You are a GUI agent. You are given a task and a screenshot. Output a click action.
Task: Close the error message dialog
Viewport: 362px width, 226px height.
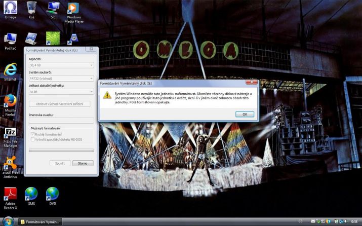[x=252, y=82]
